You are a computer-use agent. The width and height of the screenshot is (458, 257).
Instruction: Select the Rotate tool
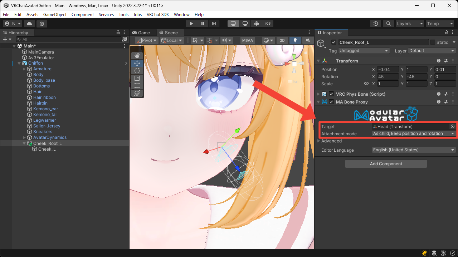point(137,71)
